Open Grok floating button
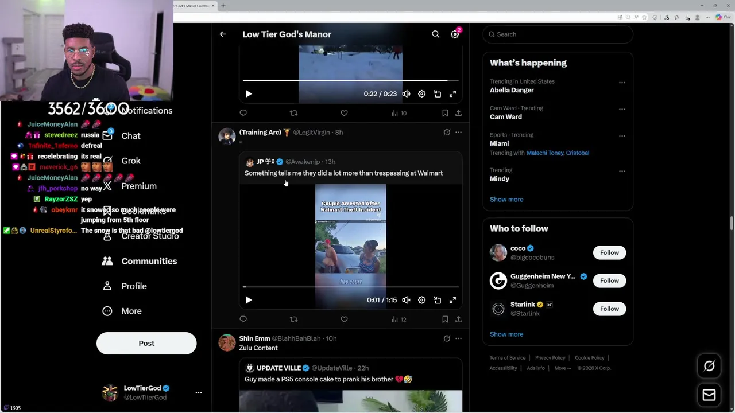Viewport: 735px width, 413px height. click(709, 366)
